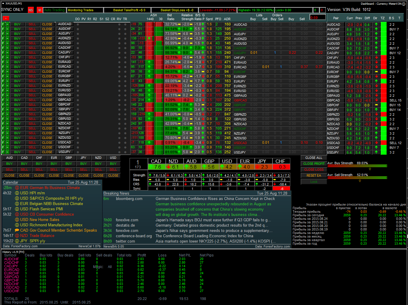Open the XAUUSD,M1 chart title dropdown arrow
The width and height of the screenshot is (408, 305).
(x=3, y=4)
